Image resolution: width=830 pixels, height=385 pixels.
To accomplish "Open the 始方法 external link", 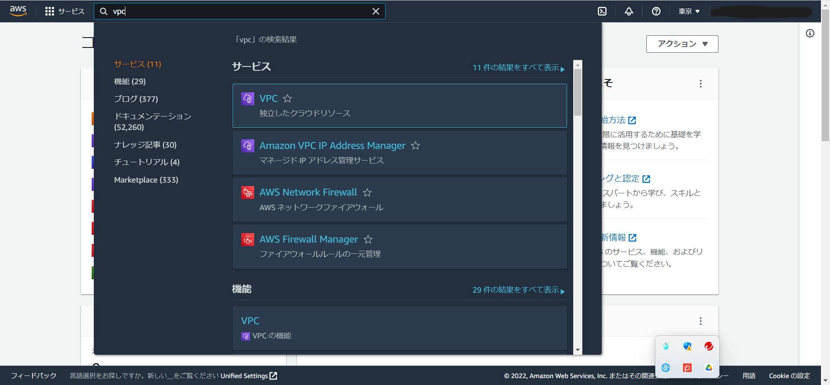I will (x=619, y=120).
